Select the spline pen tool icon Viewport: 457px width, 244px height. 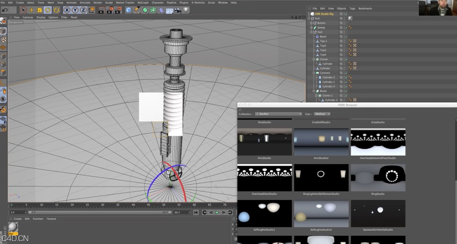point(137,10)
